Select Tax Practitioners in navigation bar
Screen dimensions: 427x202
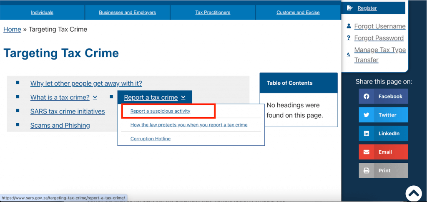(x=213, y=13)
